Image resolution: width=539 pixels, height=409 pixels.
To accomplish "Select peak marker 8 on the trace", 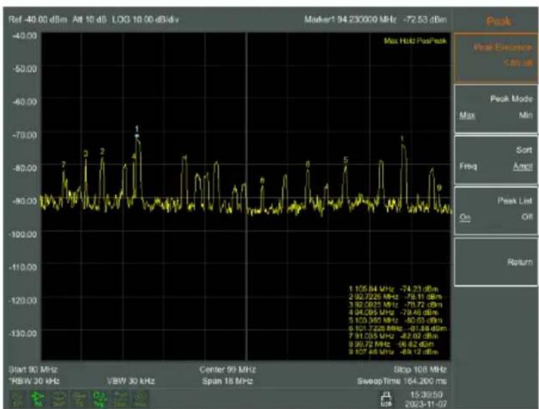I will 262,181.
